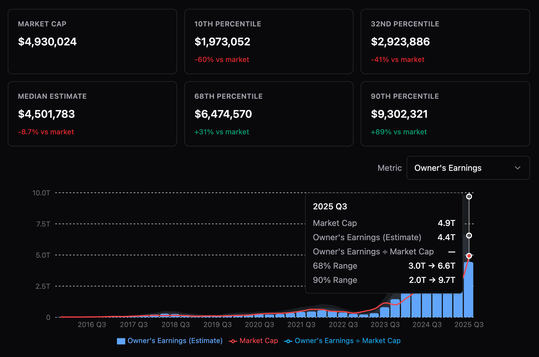Click the Owner's Earnings ÷ Market Cap legend circle
539x357 pixels.
coord(288,341)
